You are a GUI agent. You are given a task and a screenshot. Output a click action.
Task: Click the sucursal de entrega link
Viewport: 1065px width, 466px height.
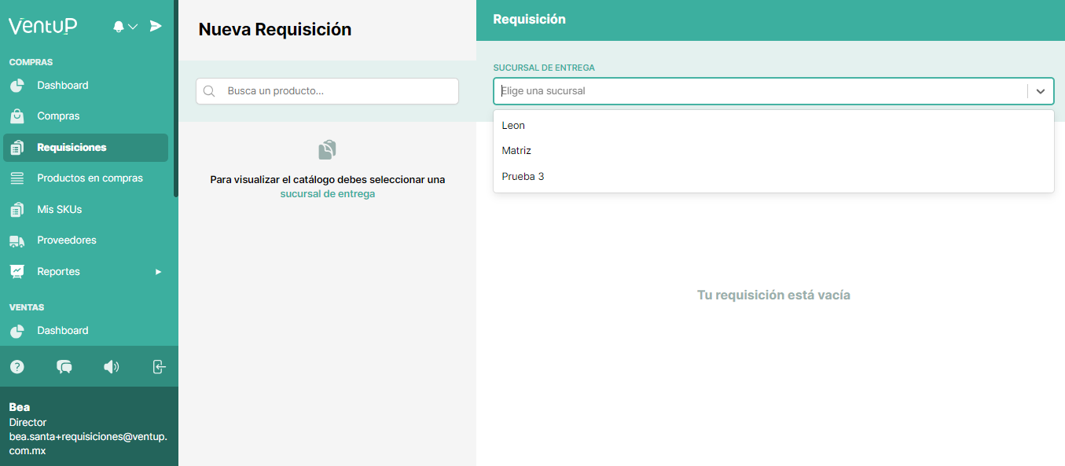click(327, 193)
